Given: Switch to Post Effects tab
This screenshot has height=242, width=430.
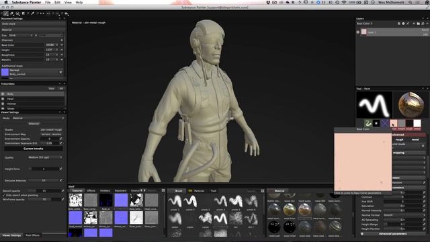Looking at the screenshot, I should point(33,235).
